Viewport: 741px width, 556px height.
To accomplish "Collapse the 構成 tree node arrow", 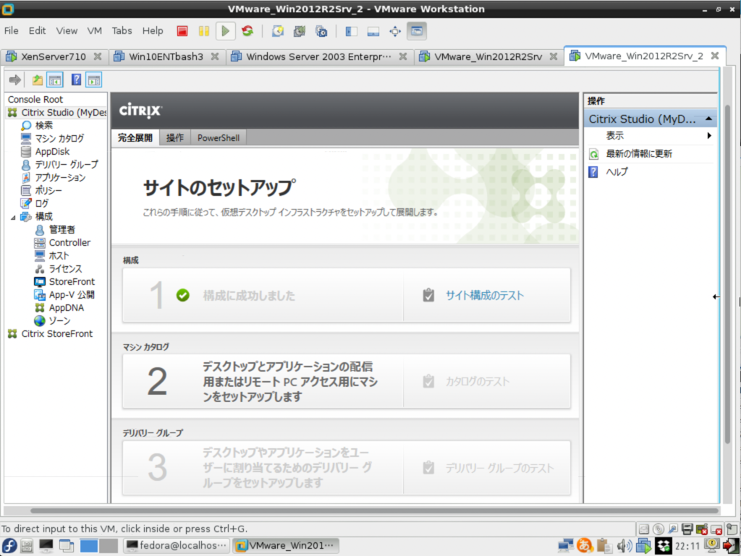I will point(13,217).
